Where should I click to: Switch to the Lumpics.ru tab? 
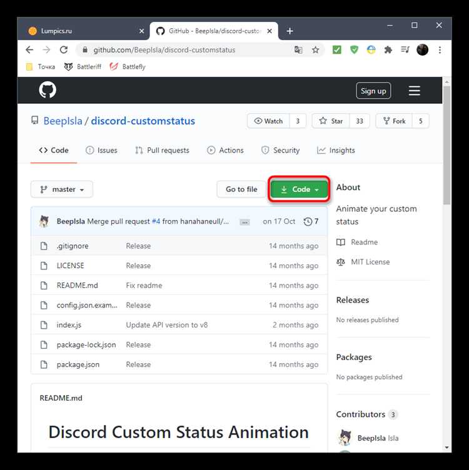tap(83, 31)
